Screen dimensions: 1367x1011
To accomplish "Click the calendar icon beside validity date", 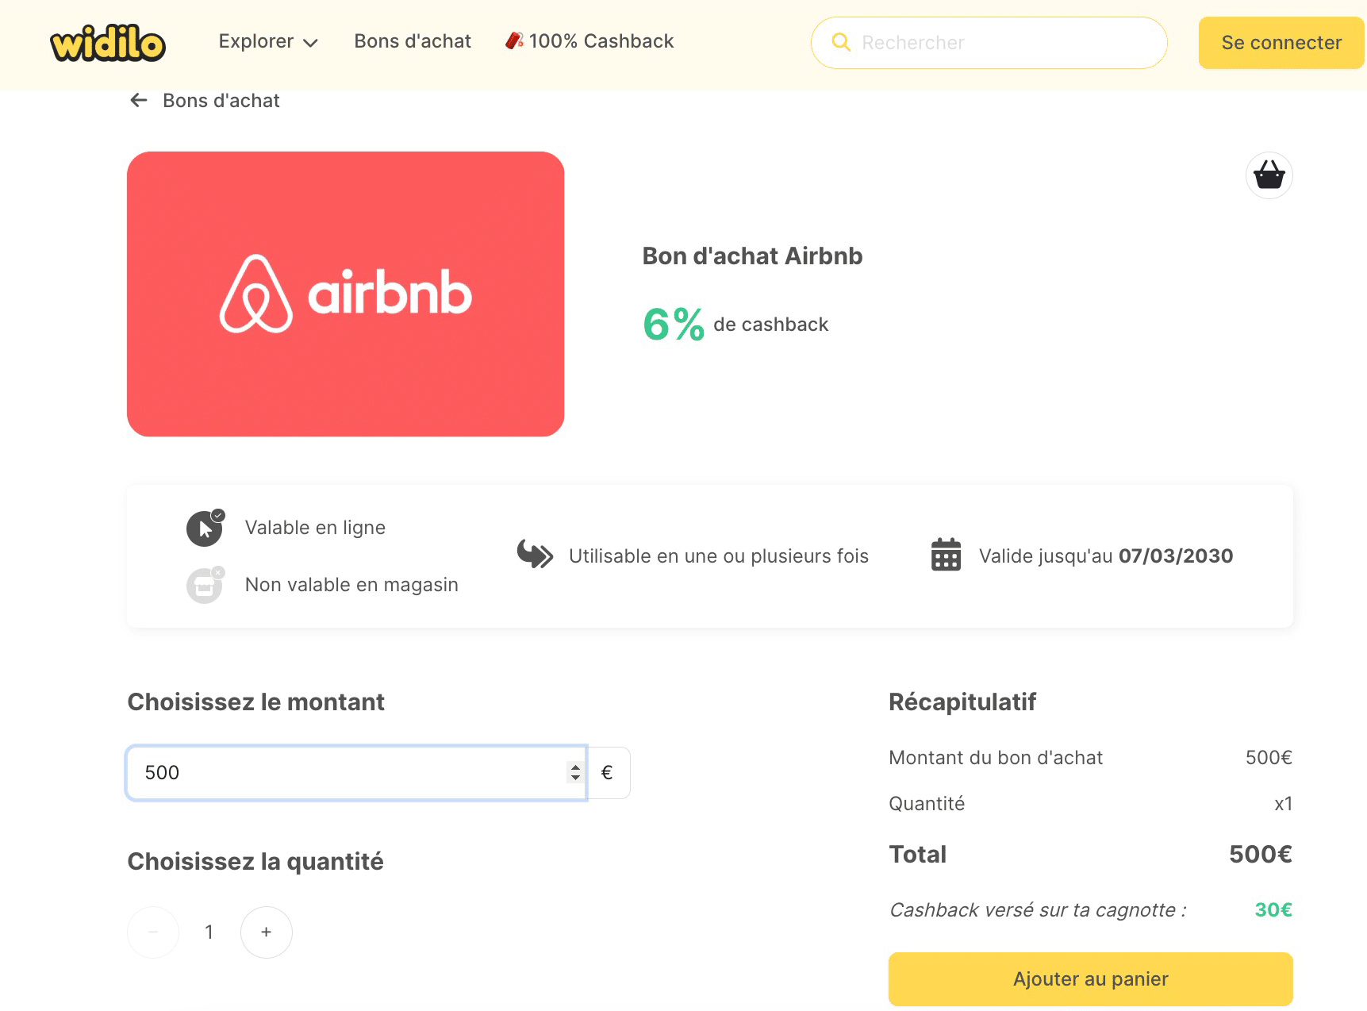I will 945,555.
